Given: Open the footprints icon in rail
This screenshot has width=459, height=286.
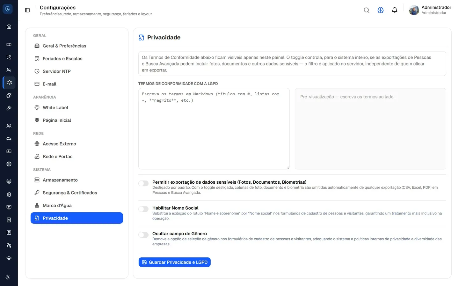Looking at the screenshot, I should point(9,245).
